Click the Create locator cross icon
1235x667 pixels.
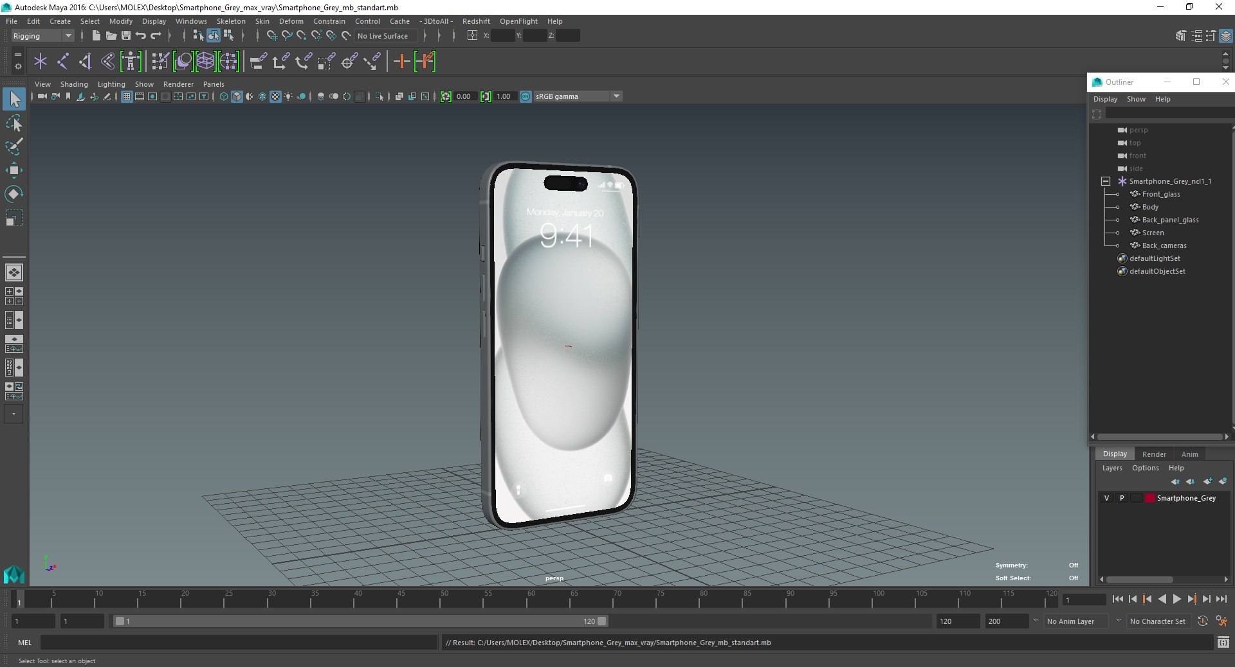[40, 61]
